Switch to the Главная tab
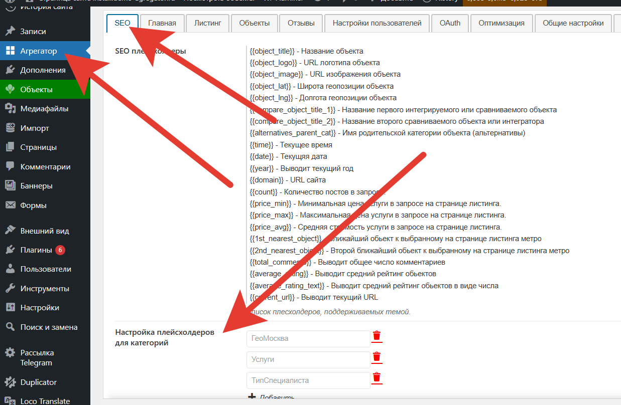This screenshot has width=621, height=405. click(162, 23)
